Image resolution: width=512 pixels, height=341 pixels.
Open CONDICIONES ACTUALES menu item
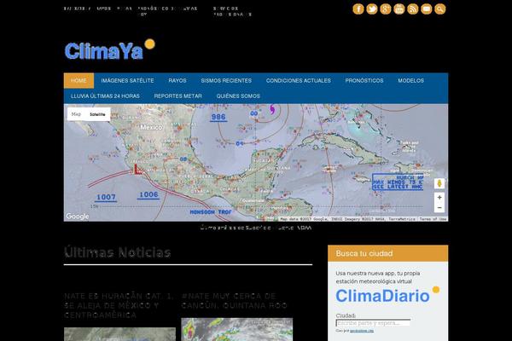click(x=299, y=81)
